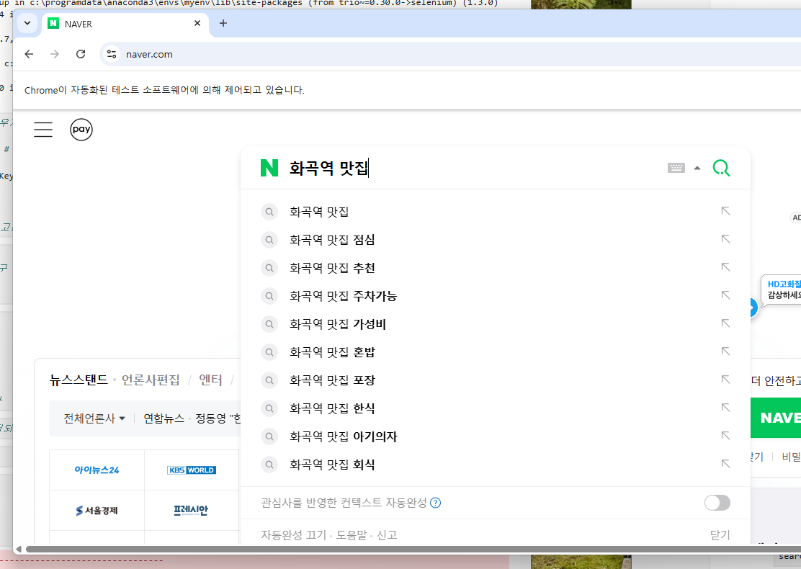
Task: Fill search box using arrow for 화곡역 맛집 가성비
Action: tap(725, 323)
